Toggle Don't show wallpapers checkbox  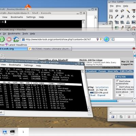point(118,87)
